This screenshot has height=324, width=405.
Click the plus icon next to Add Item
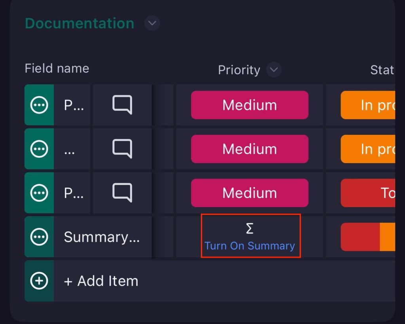pos(38,281)
